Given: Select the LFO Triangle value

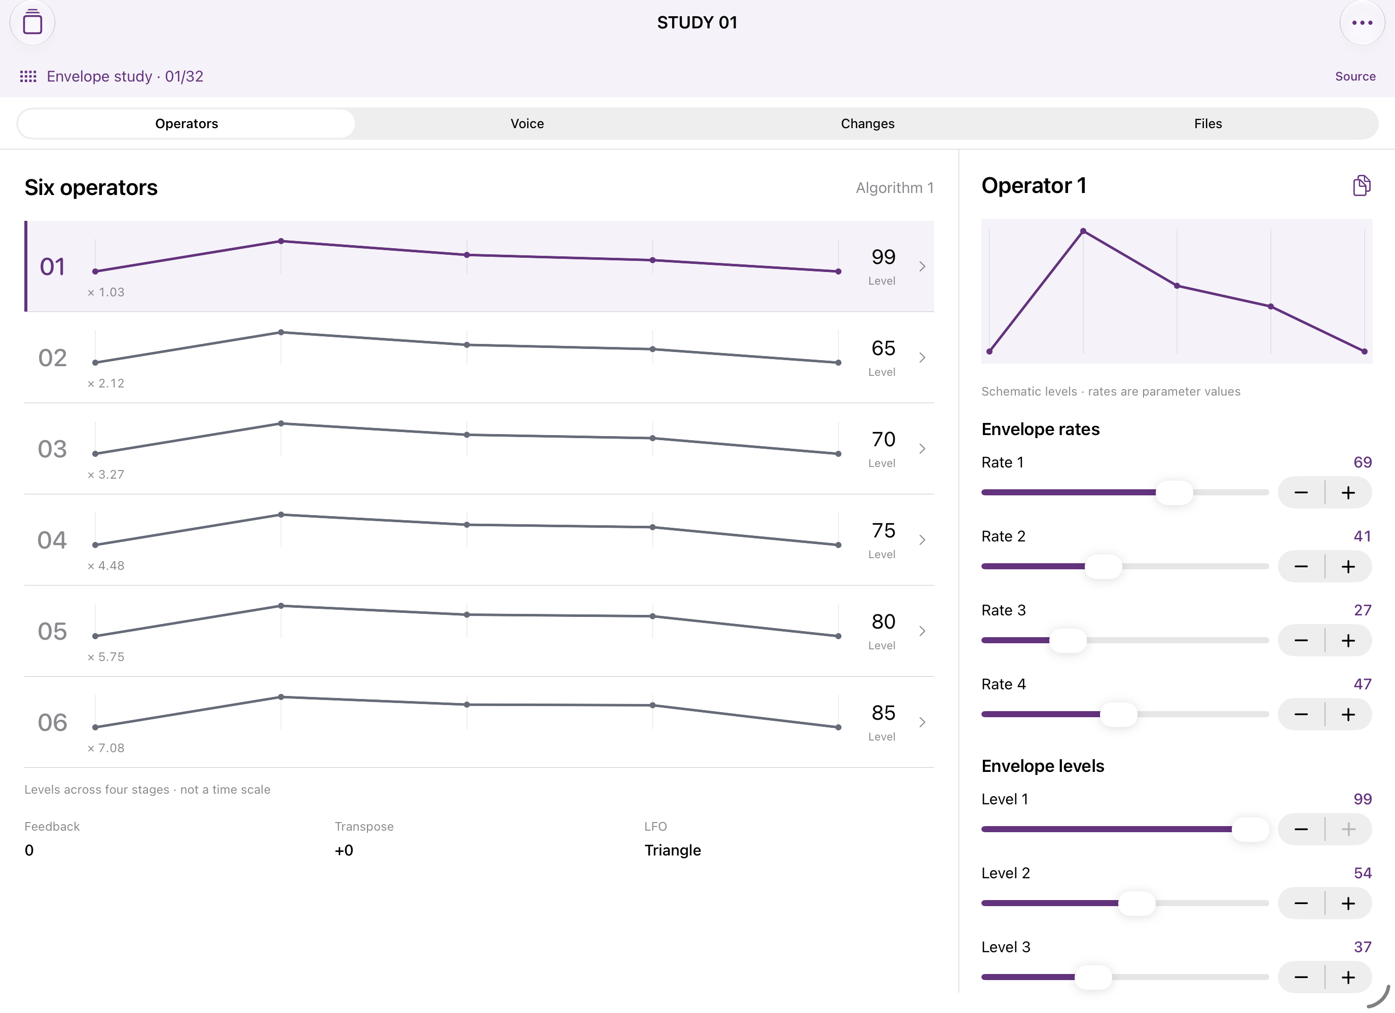Looking at the screenshot, I should tap(672, 850).
